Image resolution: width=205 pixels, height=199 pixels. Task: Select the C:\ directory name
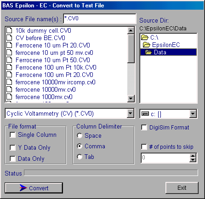coord(154,37)
